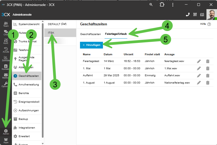The image size is (217, 145).
Task: Click the Nationalfeiertag.wav announcement cell
Action: pos(177,83)
